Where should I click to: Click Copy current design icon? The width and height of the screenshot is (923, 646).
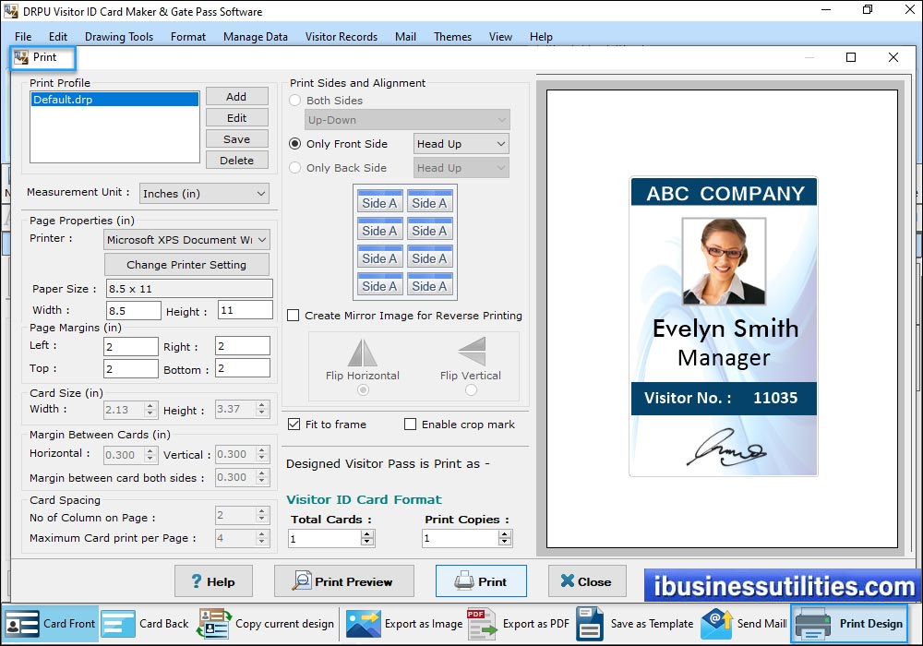point(214,624)
